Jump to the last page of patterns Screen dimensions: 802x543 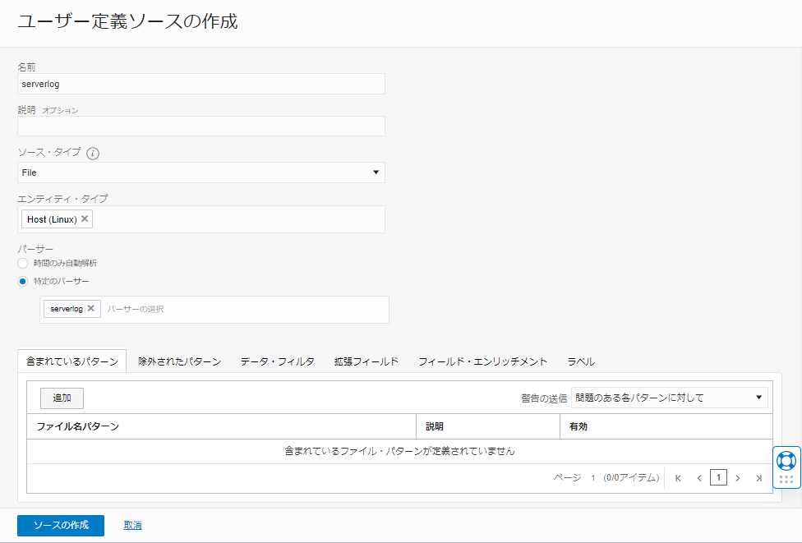click(758, 477)
